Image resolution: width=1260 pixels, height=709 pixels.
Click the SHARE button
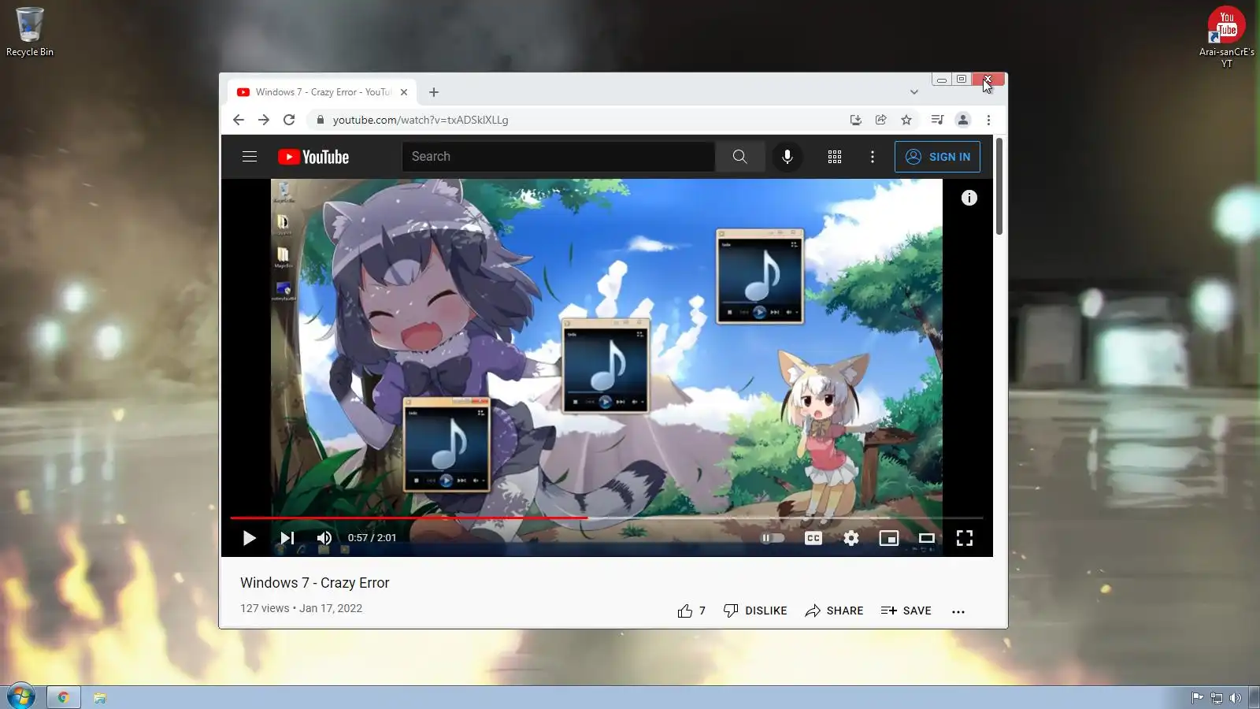pos(834,611)
